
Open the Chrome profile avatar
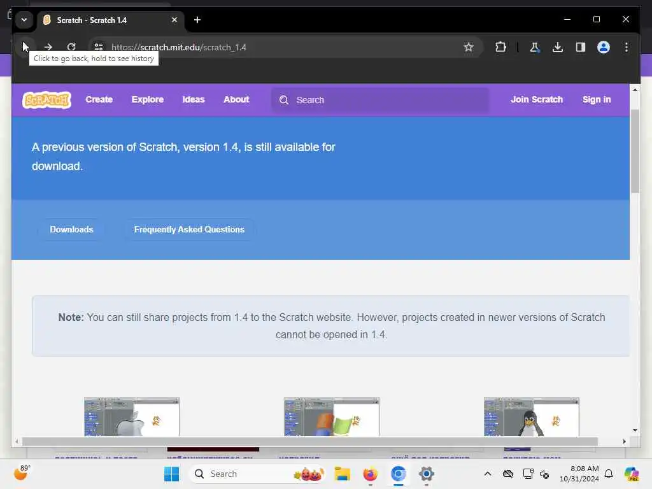click(604, 47)
